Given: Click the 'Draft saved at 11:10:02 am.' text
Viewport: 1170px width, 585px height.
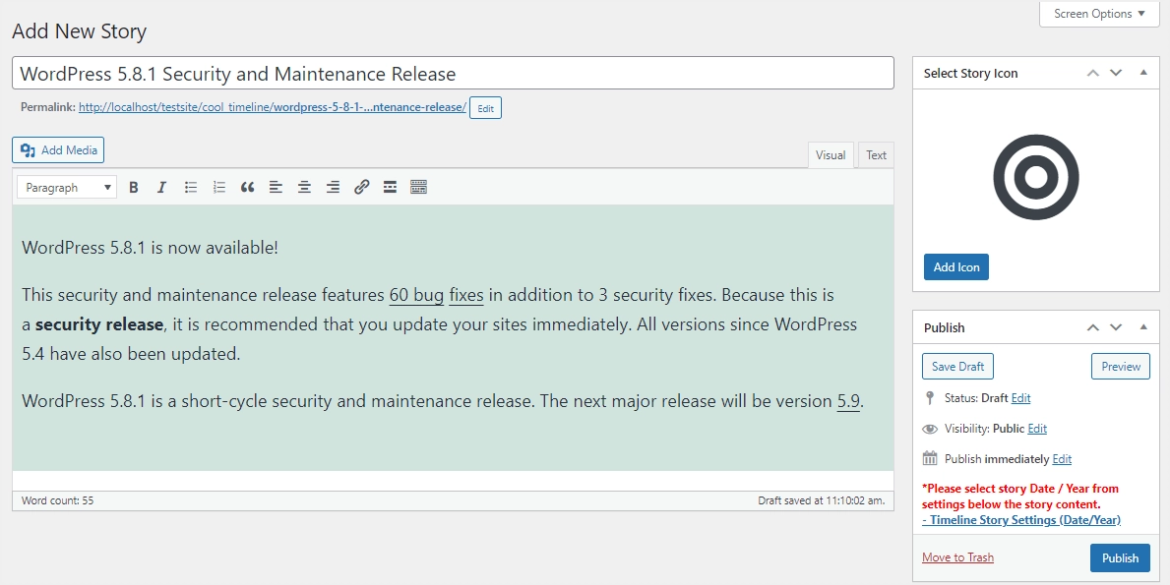Looking at the screenshot, I should pos(822,500).
